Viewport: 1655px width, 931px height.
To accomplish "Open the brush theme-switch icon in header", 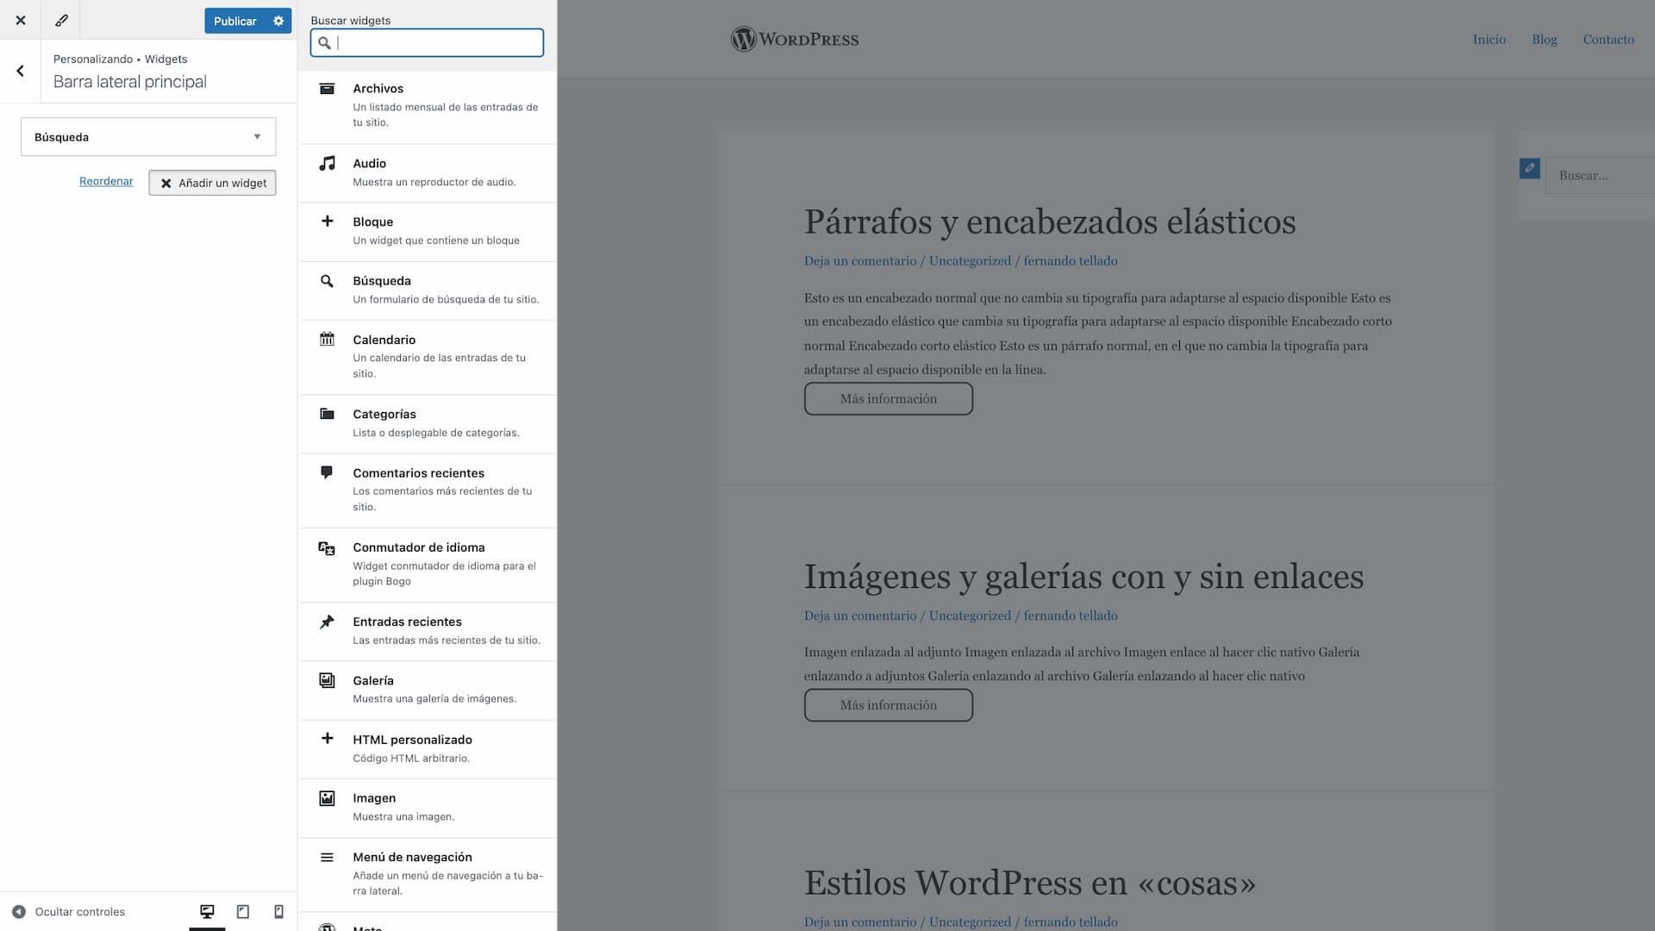I will (x=61, y=20).
